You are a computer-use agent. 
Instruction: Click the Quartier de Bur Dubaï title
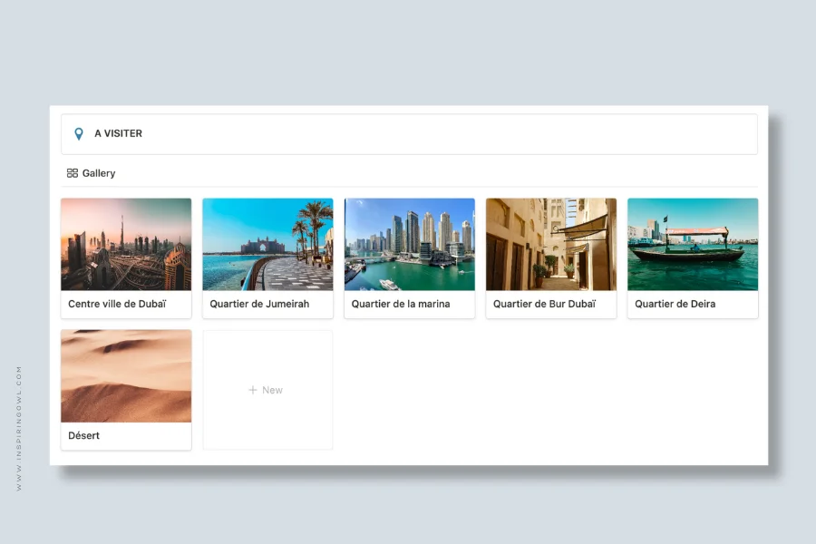[x=544, y=304]
